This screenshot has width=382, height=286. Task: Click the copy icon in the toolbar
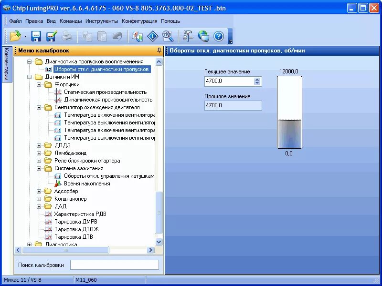point(87,36)
